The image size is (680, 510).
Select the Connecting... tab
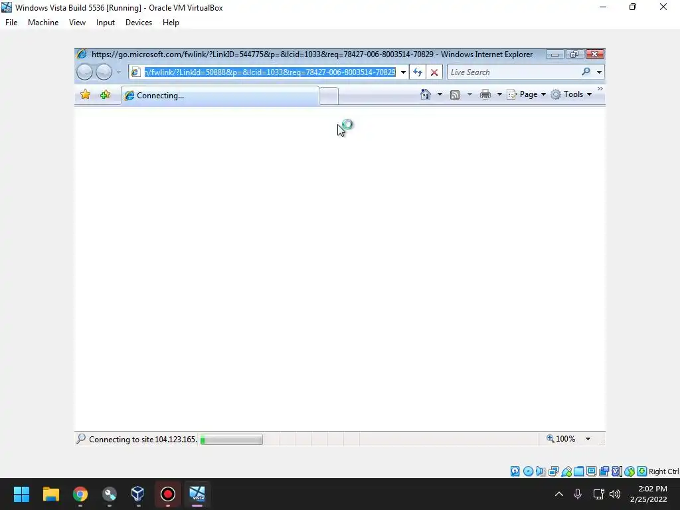tap(220, 96)
